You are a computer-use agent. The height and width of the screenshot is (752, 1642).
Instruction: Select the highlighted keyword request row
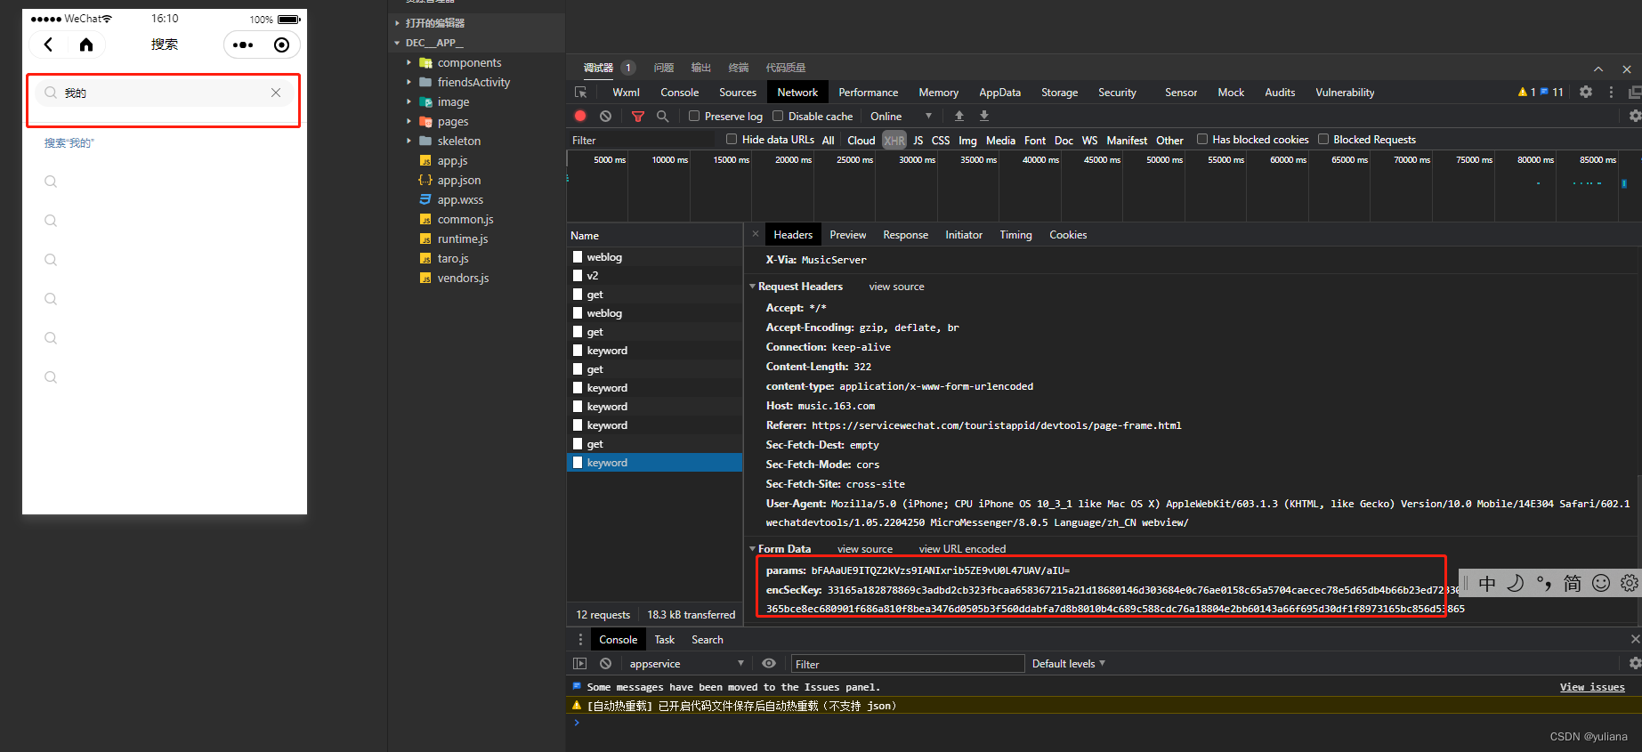coord(654,463)
